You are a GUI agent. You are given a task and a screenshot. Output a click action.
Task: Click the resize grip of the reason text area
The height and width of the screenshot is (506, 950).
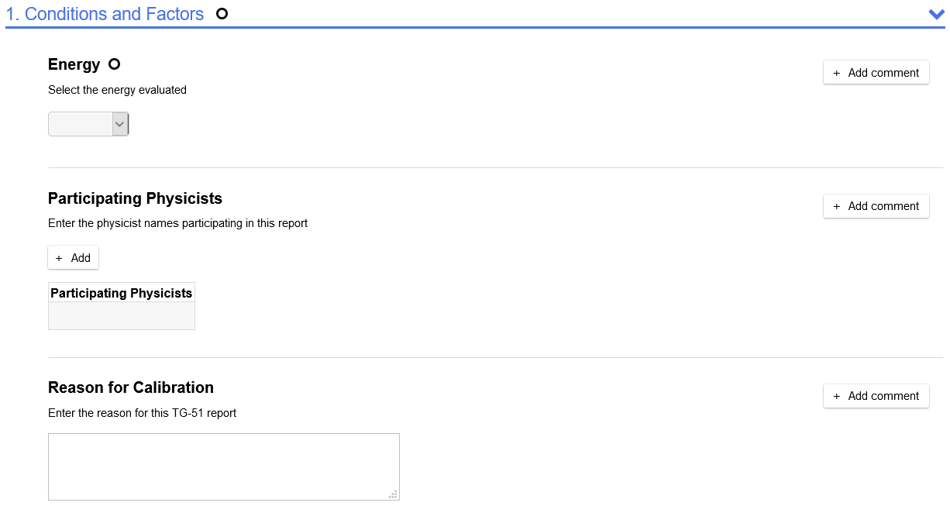click(x=393, y=494)
